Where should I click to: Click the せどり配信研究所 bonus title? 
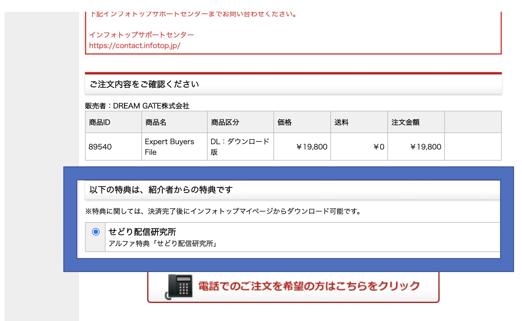[142, 232]
